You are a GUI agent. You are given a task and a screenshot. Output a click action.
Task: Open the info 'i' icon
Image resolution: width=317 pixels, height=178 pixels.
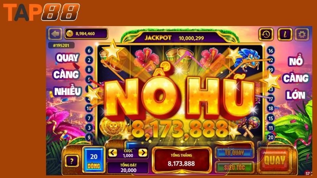click(285, 34)
